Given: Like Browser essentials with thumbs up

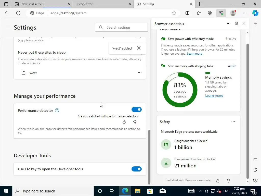Looking at the screenshot, I should 218,180.
